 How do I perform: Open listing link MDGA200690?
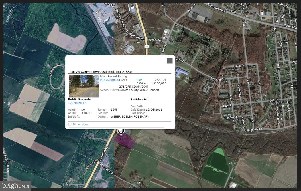[x=110, y=80]
